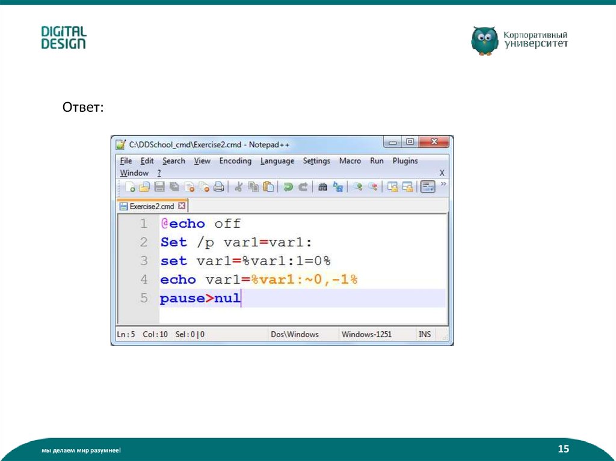The image size is (616, 461).
Task: Click the Save floppy disk icon
Action: tap(159, 187)
